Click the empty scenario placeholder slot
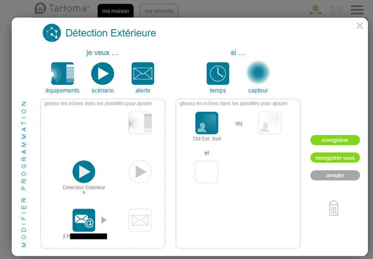373x259 pixels. coord(140,172)
